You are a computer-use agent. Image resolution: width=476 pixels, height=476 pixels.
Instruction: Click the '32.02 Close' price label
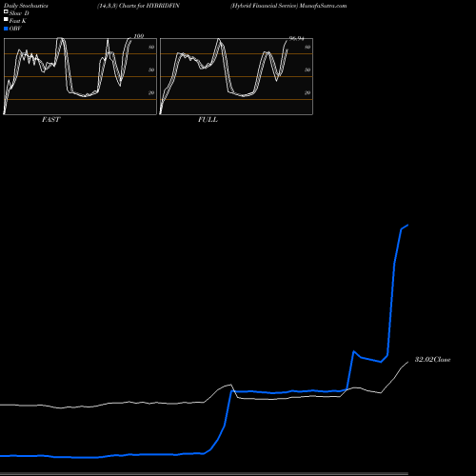point(432,360)
